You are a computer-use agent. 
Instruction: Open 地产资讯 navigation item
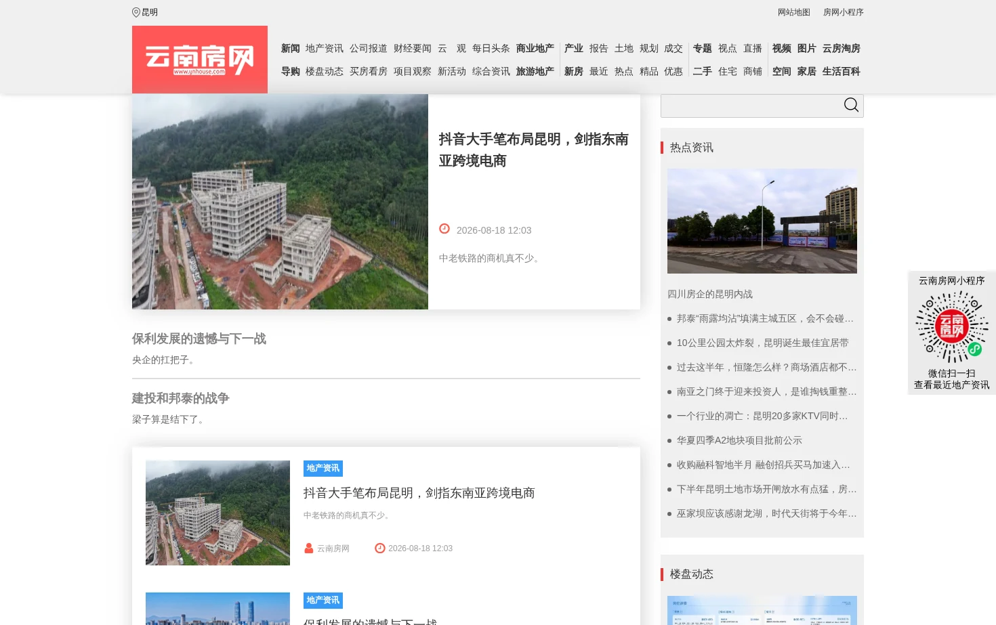[325, 49]
